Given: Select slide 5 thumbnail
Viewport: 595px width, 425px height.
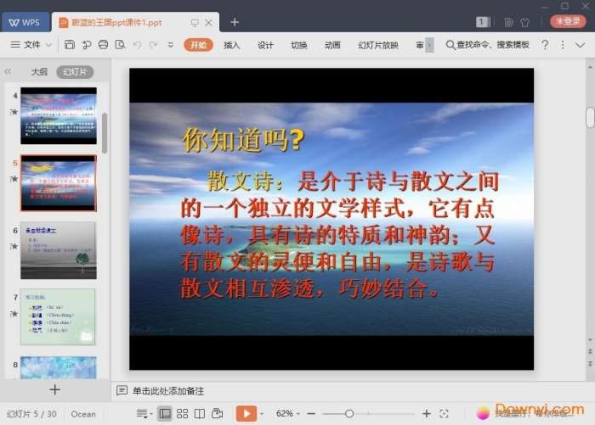Looking at the screenshot, I should 59,183.
